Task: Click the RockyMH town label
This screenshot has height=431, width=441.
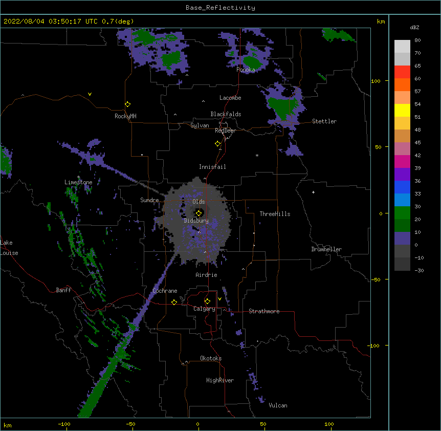Action: pyautogui.click(x=125, y=116)
